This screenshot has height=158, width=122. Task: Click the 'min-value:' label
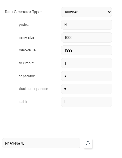(x=27, y=37)
